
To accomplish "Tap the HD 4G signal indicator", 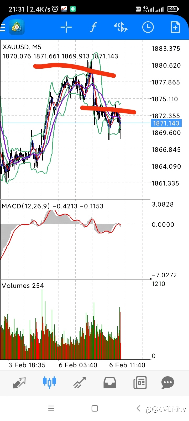I will pos(150,9).
